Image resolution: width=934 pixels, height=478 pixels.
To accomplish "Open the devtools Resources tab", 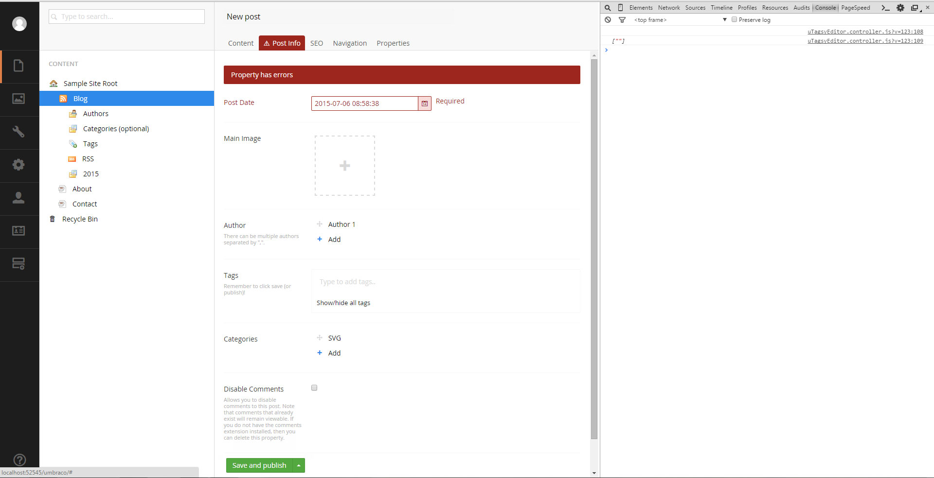I will 775,8.
